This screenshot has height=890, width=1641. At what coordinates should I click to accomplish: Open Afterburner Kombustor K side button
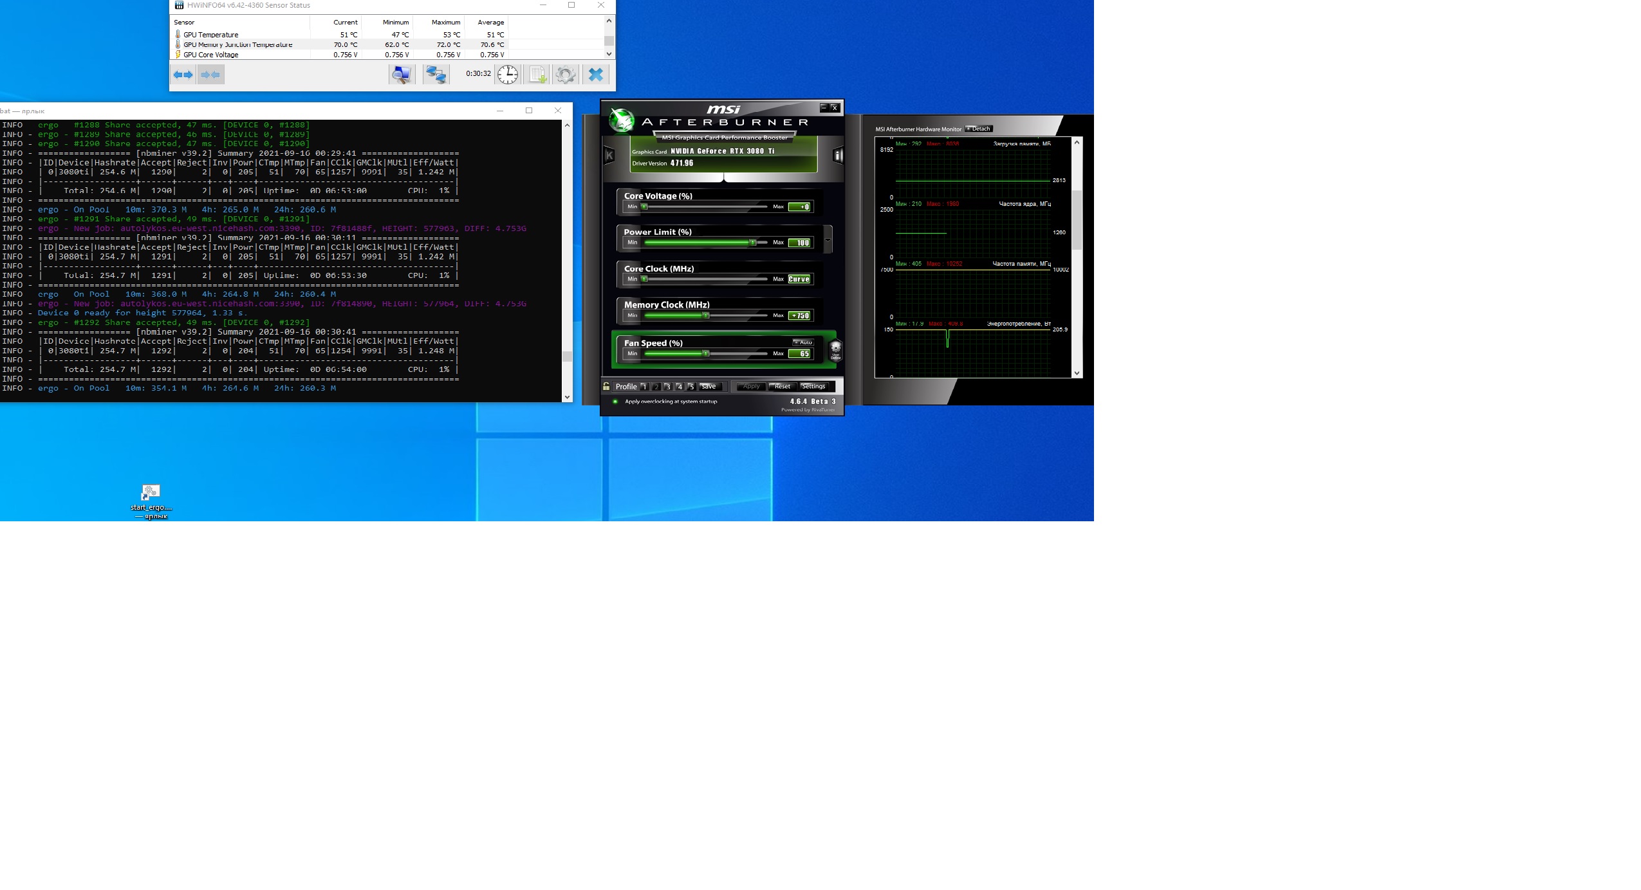(609, 155)
